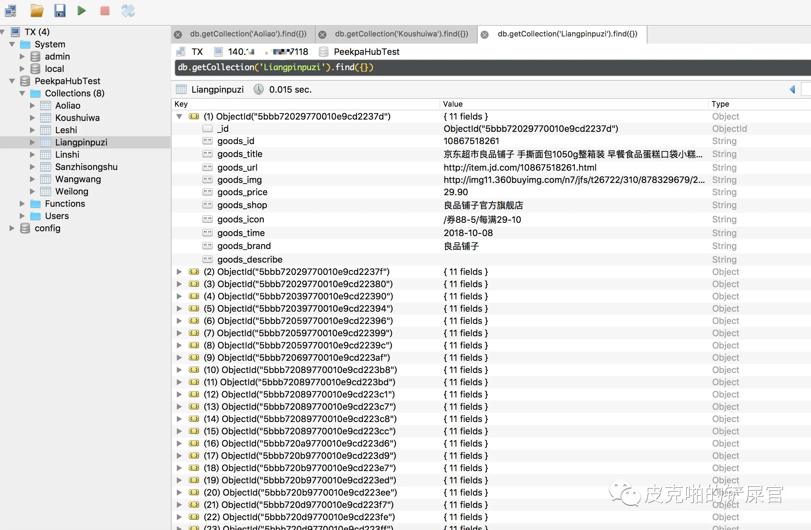Run query with green play button

(x=81, y=11)
